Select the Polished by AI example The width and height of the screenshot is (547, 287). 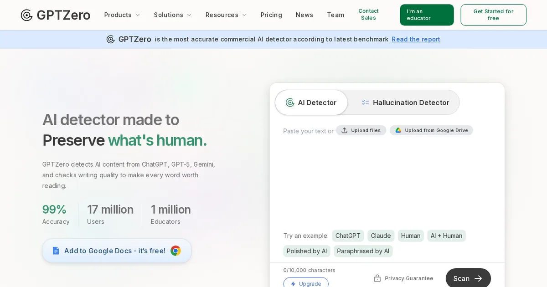[x=307, y=251]
